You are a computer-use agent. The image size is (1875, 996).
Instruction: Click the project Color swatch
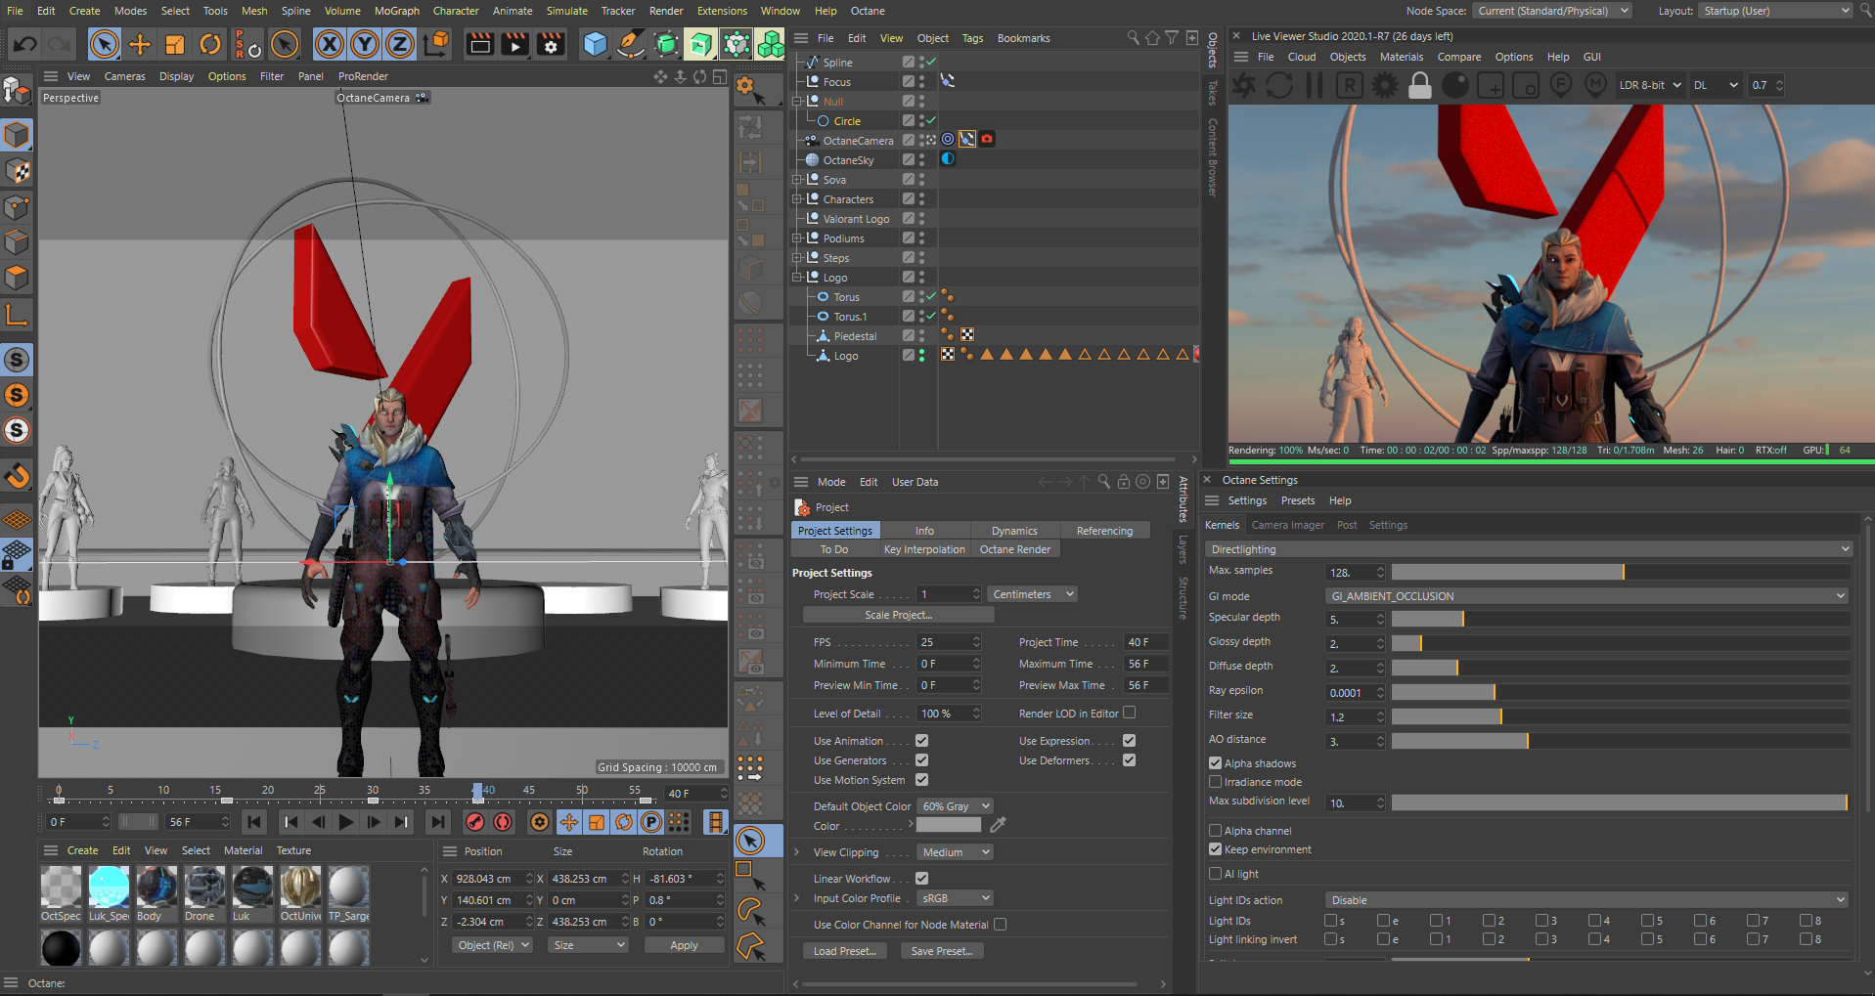(x=949, y=825)
